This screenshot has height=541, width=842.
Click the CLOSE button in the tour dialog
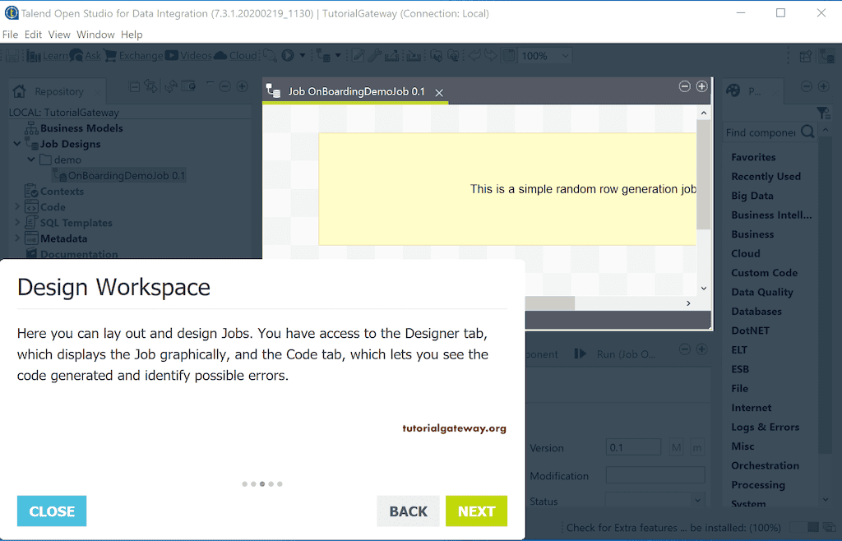(52, 511)
